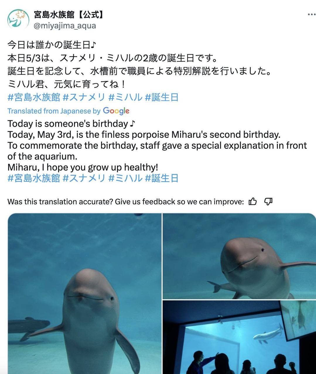Open the three-dot more options menu
The image size is (316, 374).
(311, 15)
